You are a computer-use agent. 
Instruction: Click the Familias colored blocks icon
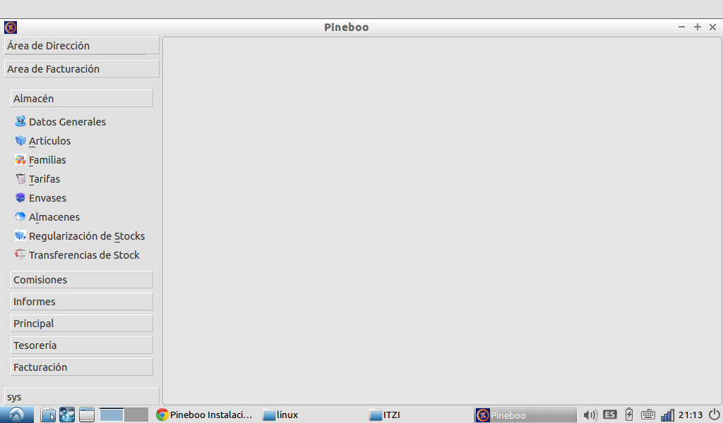(20, 160)
